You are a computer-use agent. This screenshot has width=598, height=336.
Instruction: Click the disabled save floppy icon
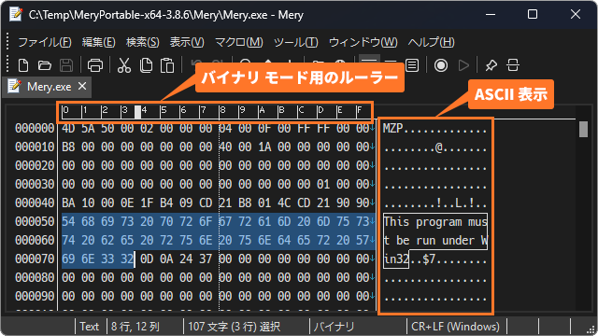66,65
